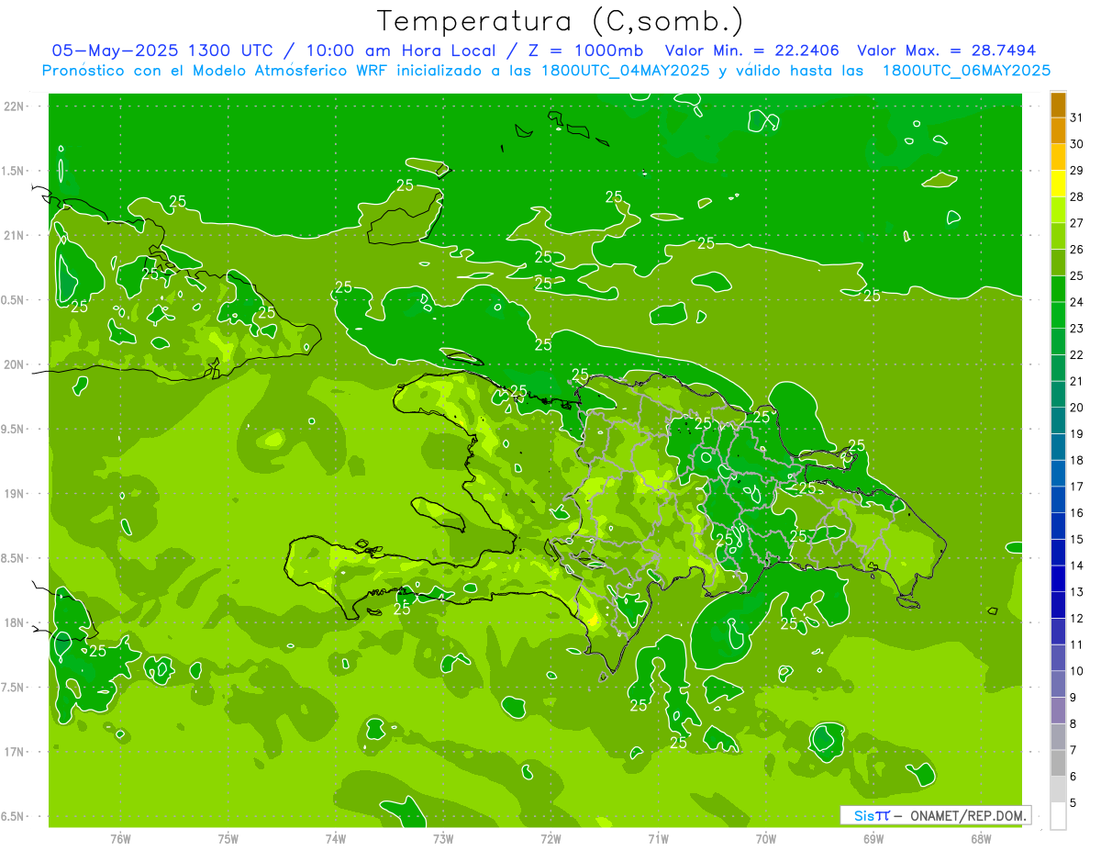Click the "22N" latitude label
The height and width of the screenshot is (851, 1101).
(x=15, y=106)
